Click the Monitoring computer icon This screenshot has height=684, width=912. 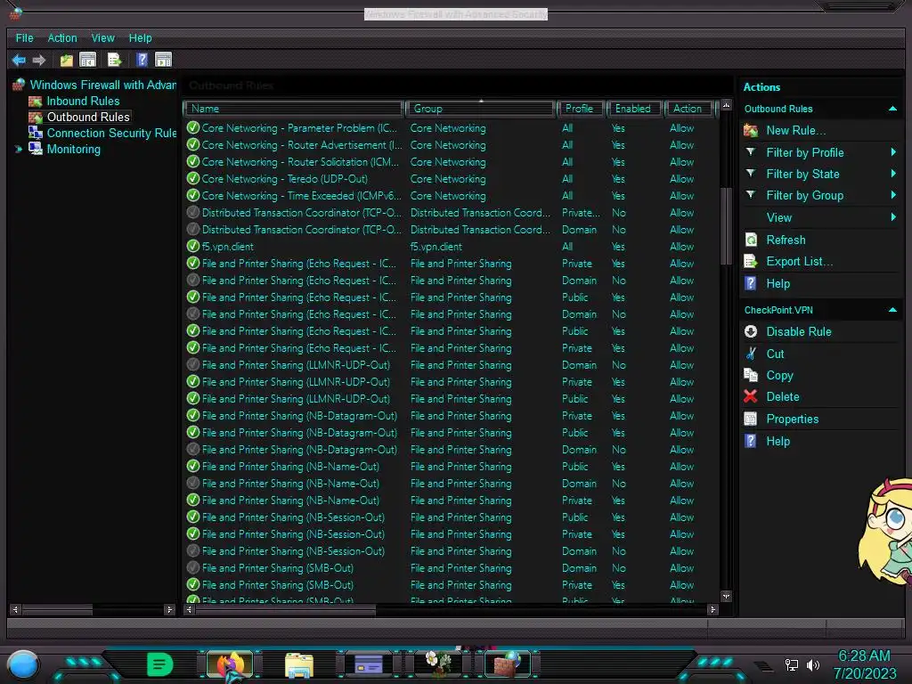click(36, 149)
